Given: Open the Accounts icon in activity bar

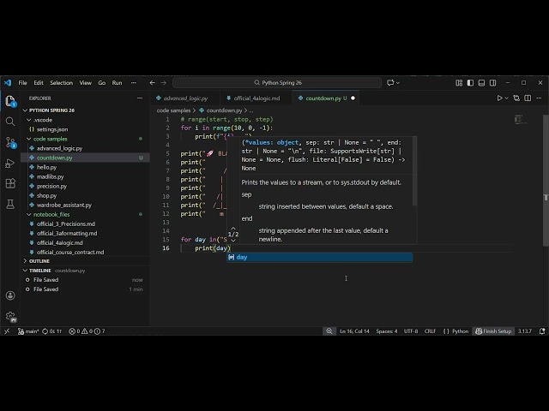Looking at the screenshot, I should pos(10,295).
